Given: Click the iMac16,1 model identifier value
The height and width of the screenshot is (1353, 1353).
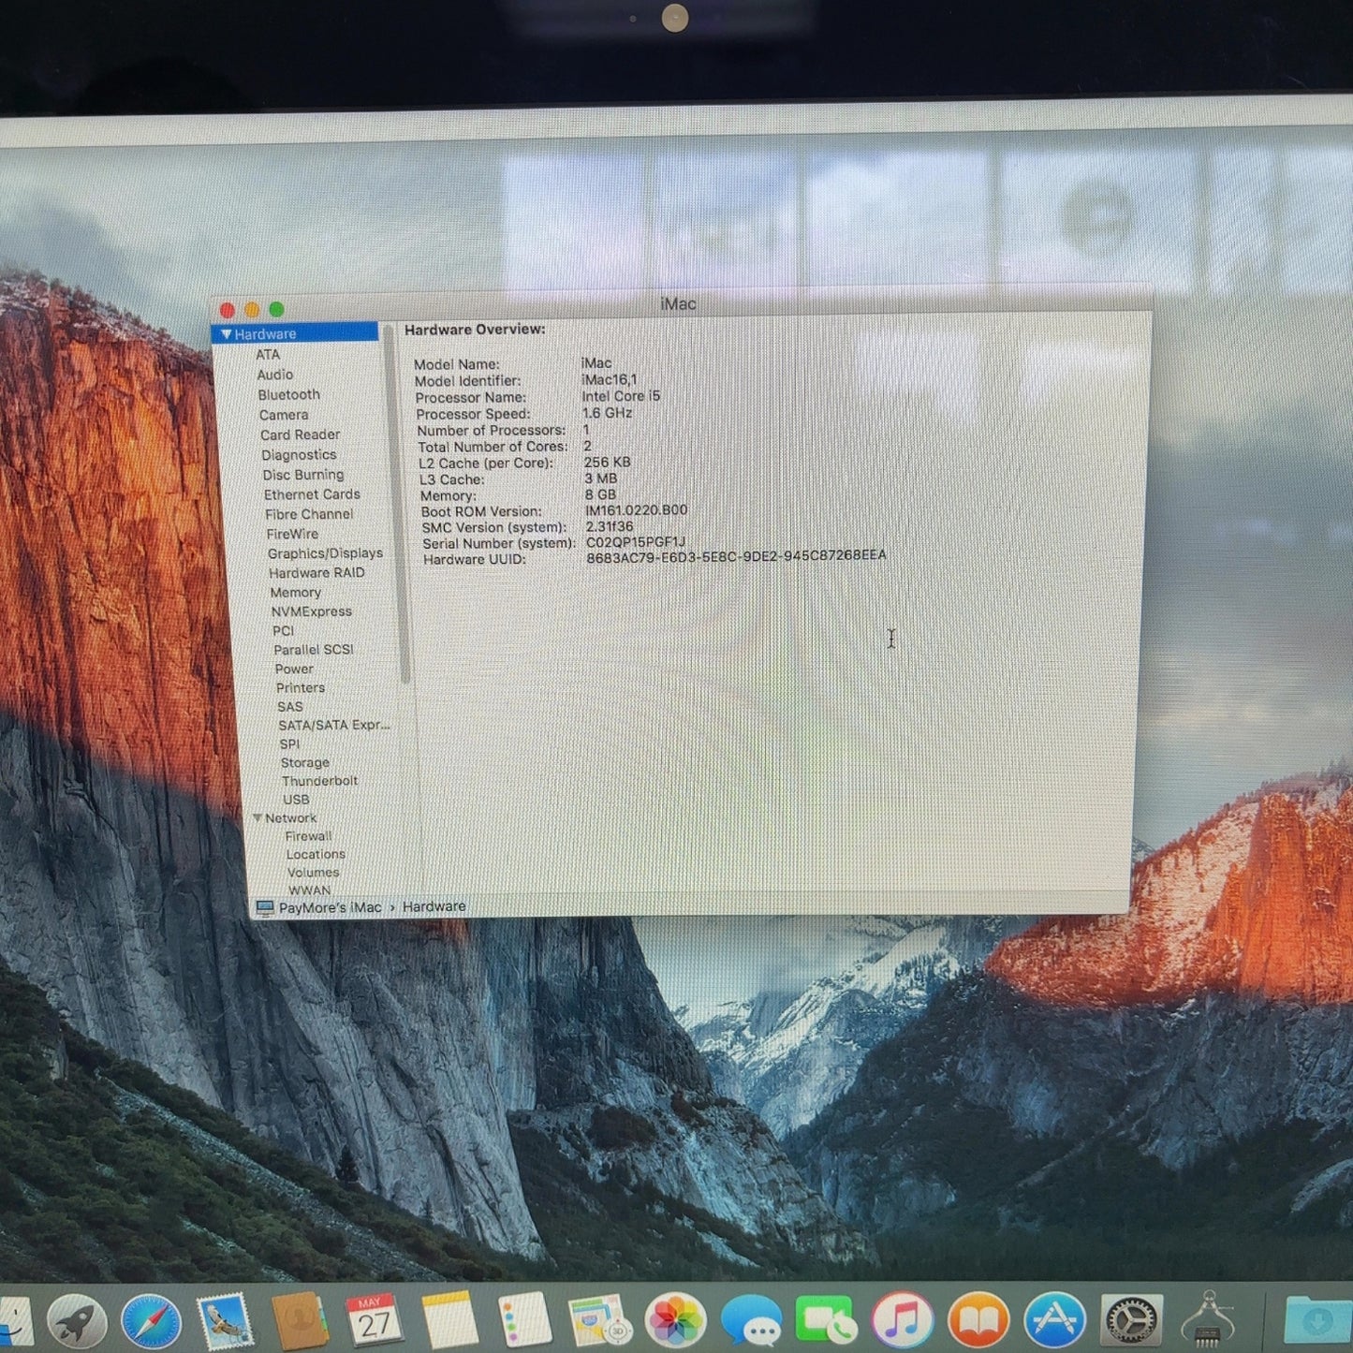Looking at the screenshot, I should coord(609,379).
